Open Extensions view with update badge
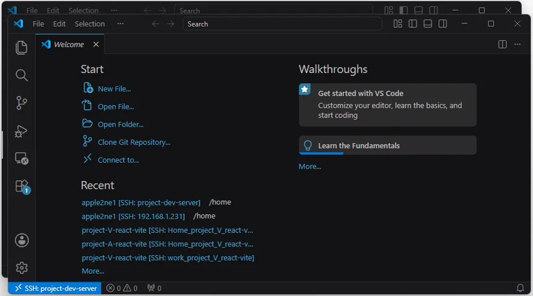The image size is (533, 296). pyautogui.click(x=22, y=186)
